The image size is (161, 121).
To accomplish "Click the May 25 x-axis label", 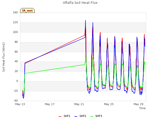I will (109, 104).
